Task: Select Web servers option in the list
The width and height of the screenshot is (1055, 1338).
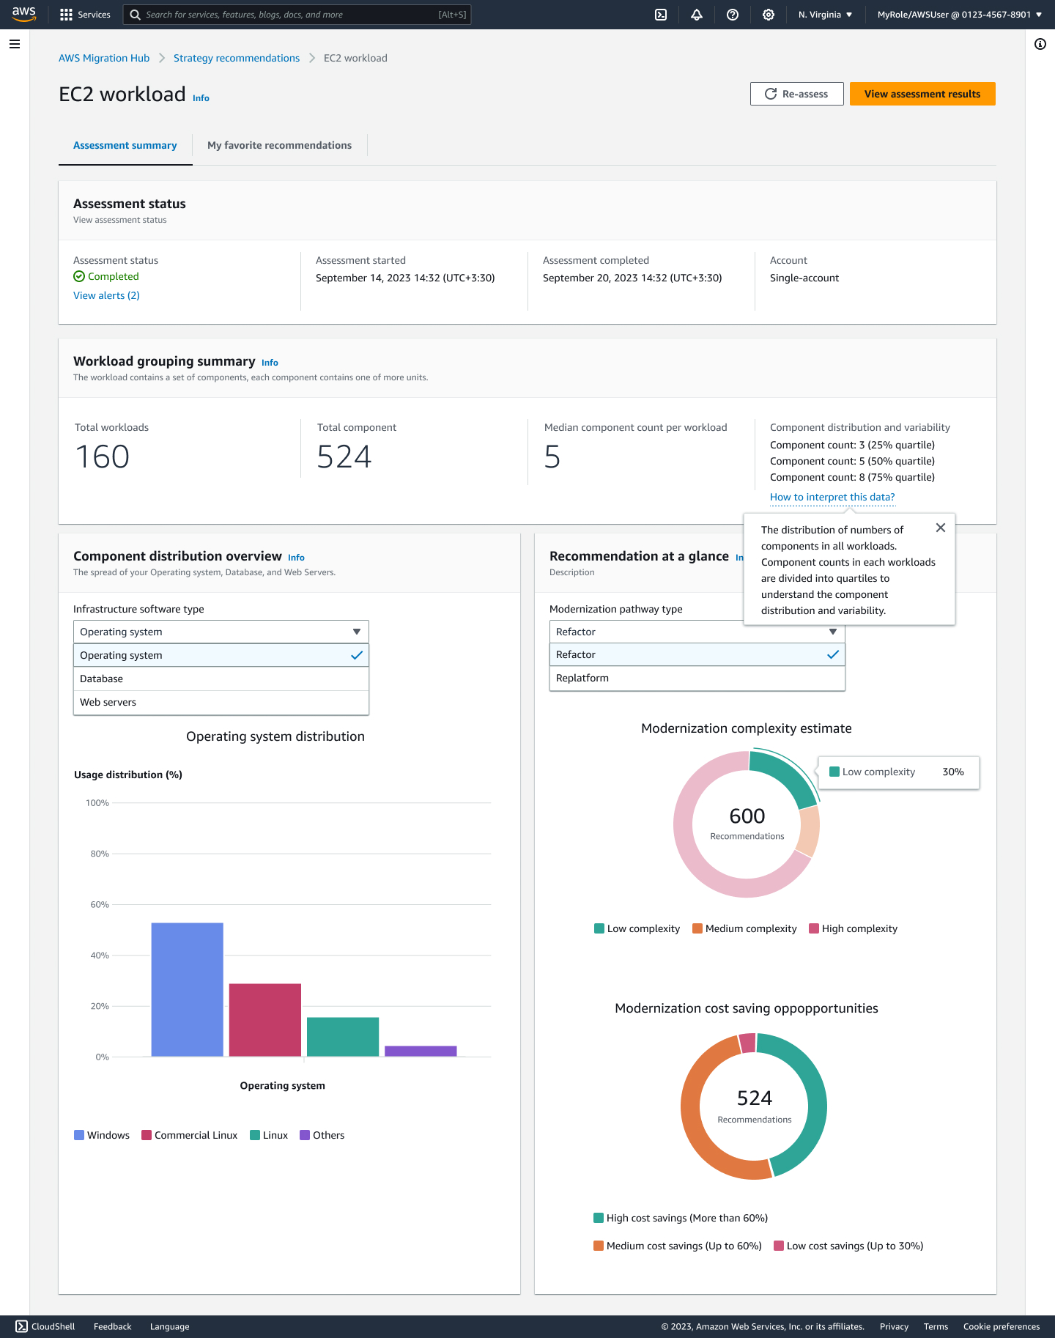Action: [x=221, y=702]
